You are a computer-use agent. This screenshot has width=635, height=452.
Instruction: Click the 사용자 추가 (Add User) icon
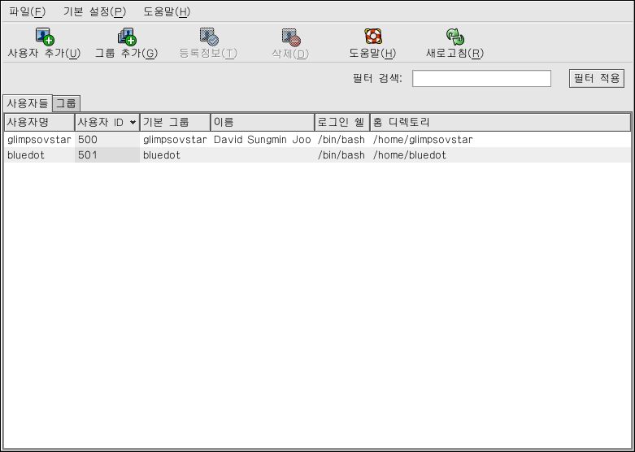pyautogui.click(x=44, y=37)
